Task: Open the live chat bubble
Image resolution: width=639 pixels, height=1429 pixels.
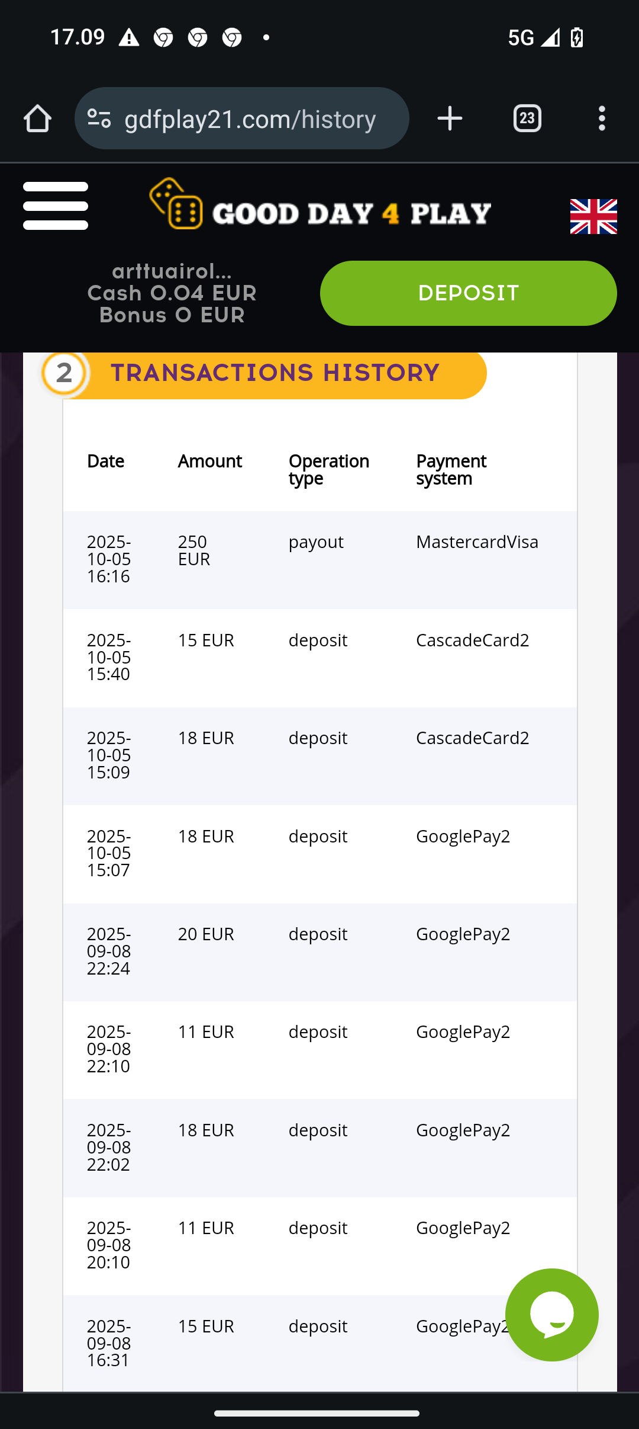Action: (551, 1314)
